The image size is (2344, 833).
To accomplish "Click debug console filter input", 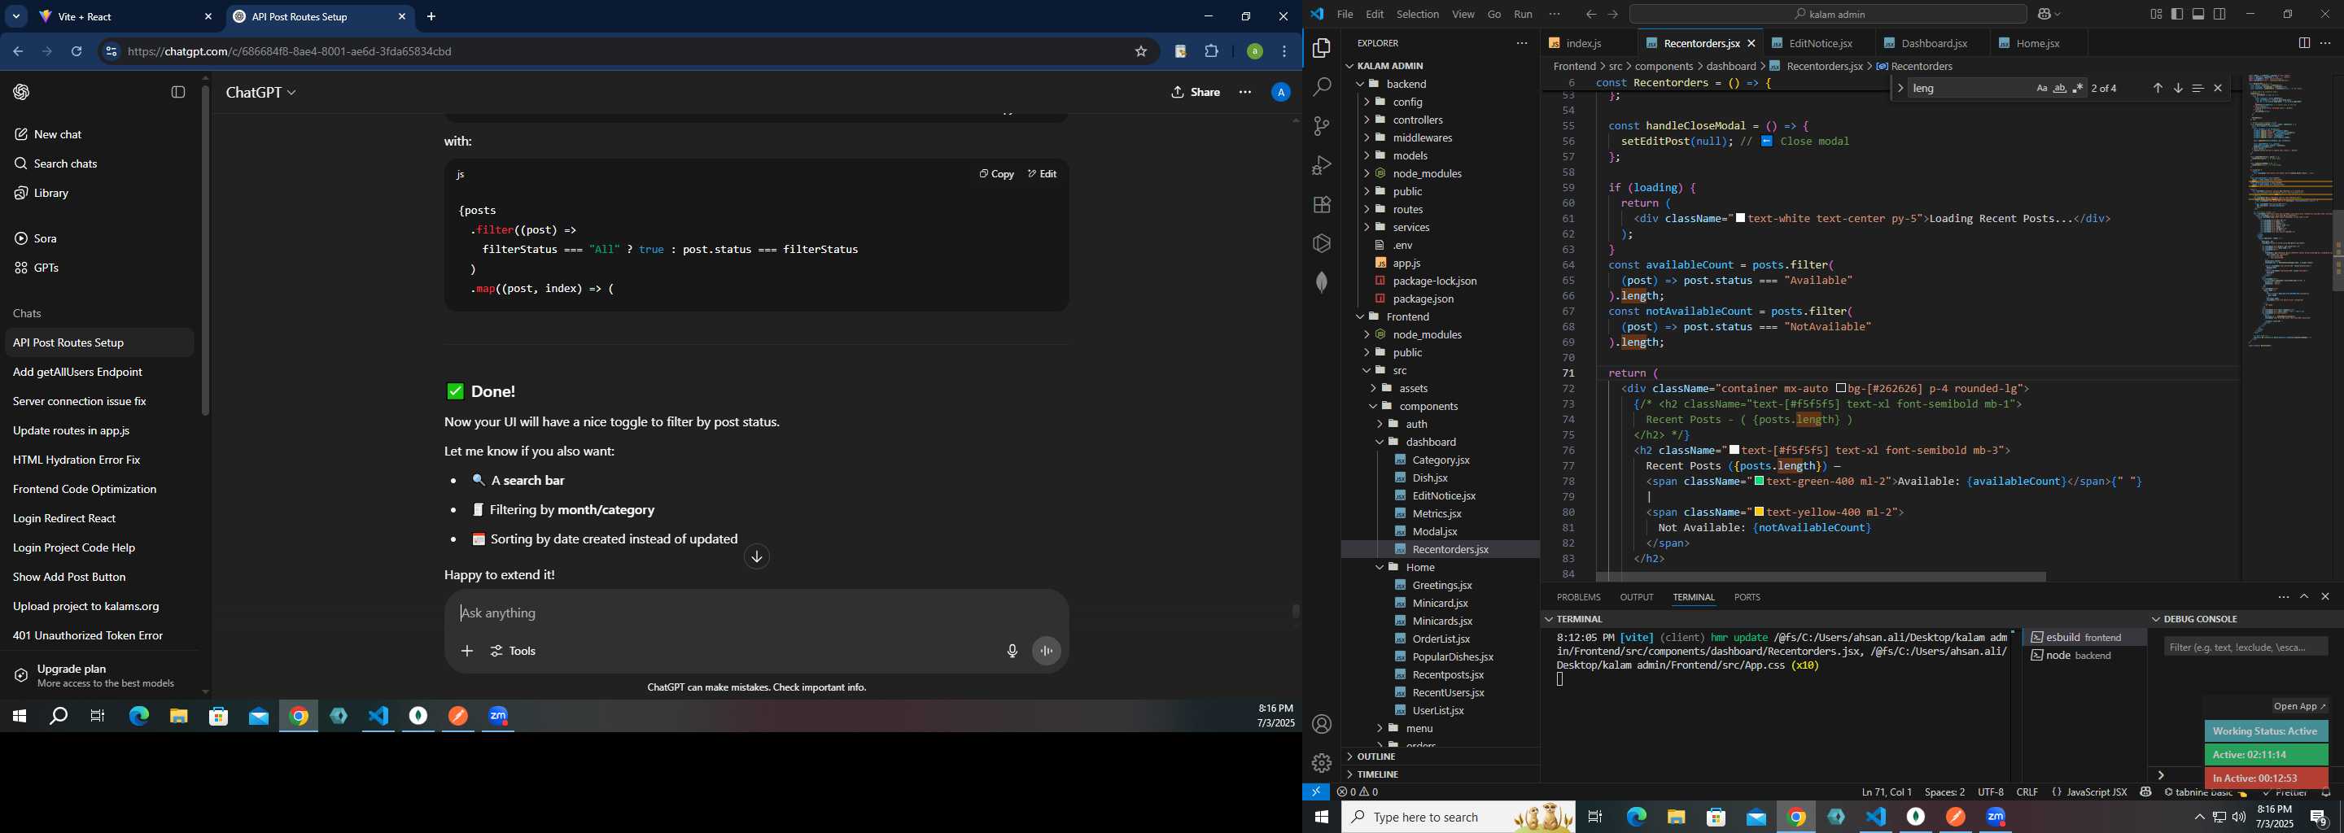I will (x=2245, y=648).
